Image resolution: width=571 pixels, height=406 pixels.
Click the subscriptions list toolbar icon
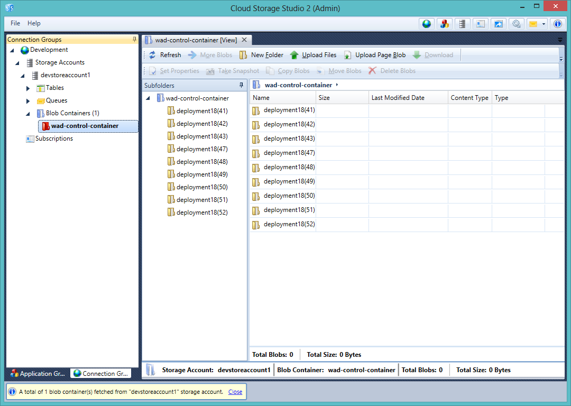click(480, 24)
